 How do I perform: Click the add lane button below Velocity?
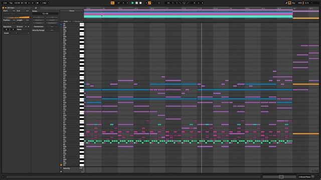click(61, 171)
